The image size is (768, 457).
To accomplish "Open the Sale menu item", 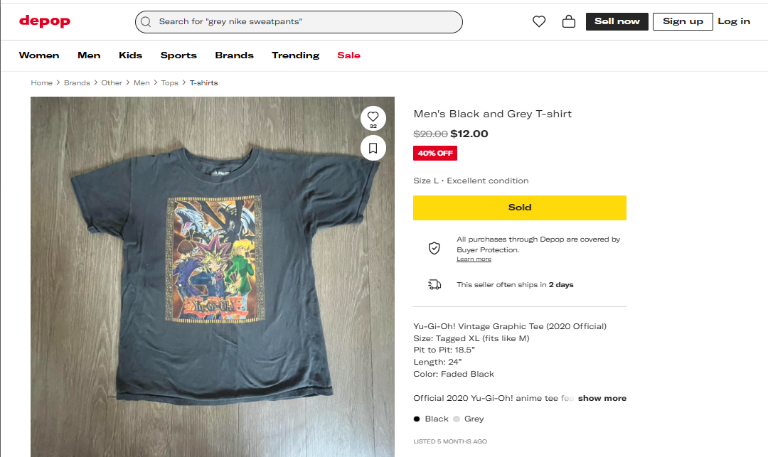I will coord(348,55).
